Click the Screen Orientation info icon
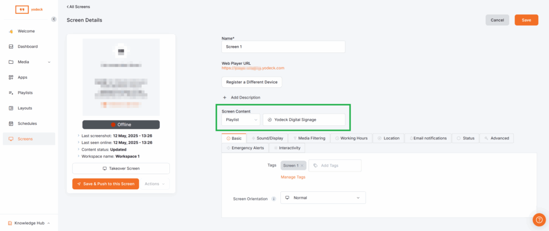The image size is (549, 231). pos(274,198)
